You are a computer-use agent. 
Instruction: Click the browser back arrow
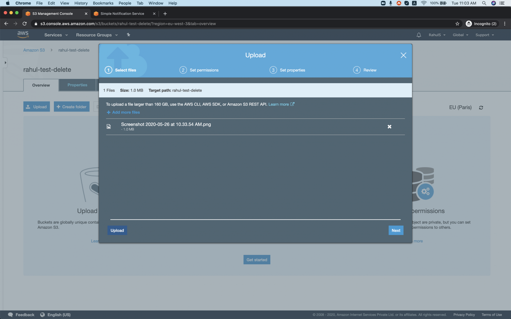6,23
